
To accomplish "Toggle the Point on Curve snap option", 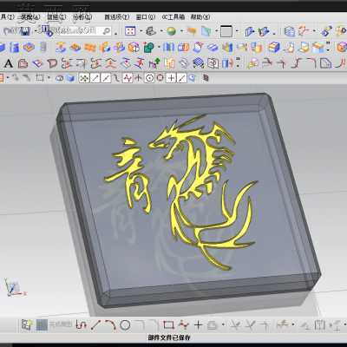I will click(181, 78).
